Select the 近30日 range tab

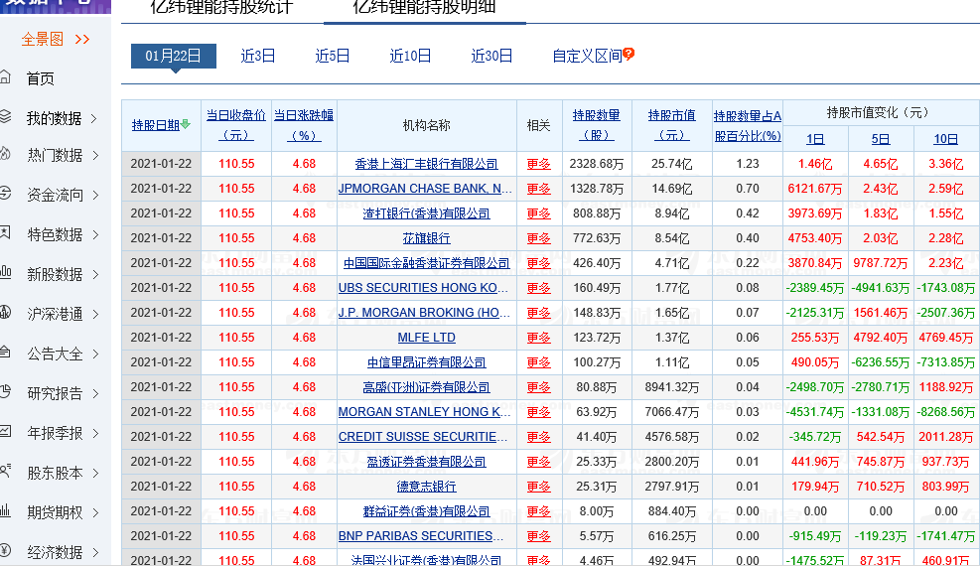491,57
